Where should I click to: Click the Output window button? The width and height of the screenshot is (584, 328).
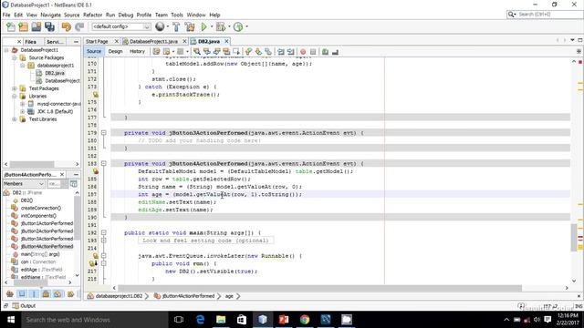point(25,306)
